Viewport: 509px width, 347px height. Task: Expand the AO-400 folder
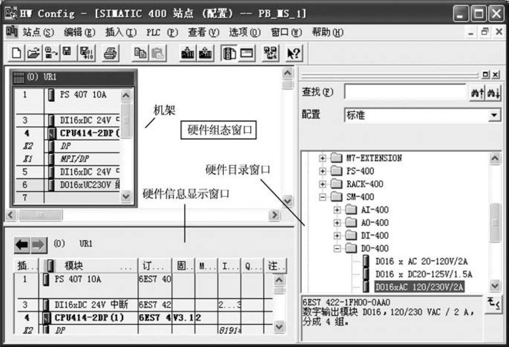(337, 223)
